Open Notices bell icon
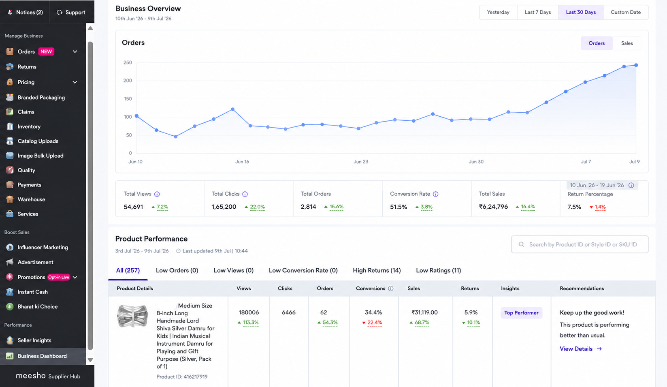Image resolution: width=667 pixels, height=387 pixels. (x=10, y=13)
